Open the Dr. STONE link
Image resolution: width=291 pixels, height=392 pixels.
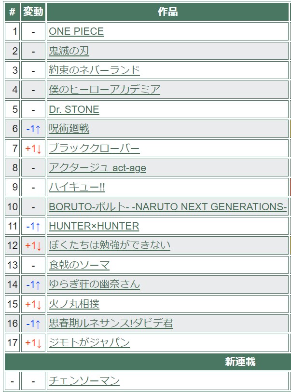click(74, 109)
